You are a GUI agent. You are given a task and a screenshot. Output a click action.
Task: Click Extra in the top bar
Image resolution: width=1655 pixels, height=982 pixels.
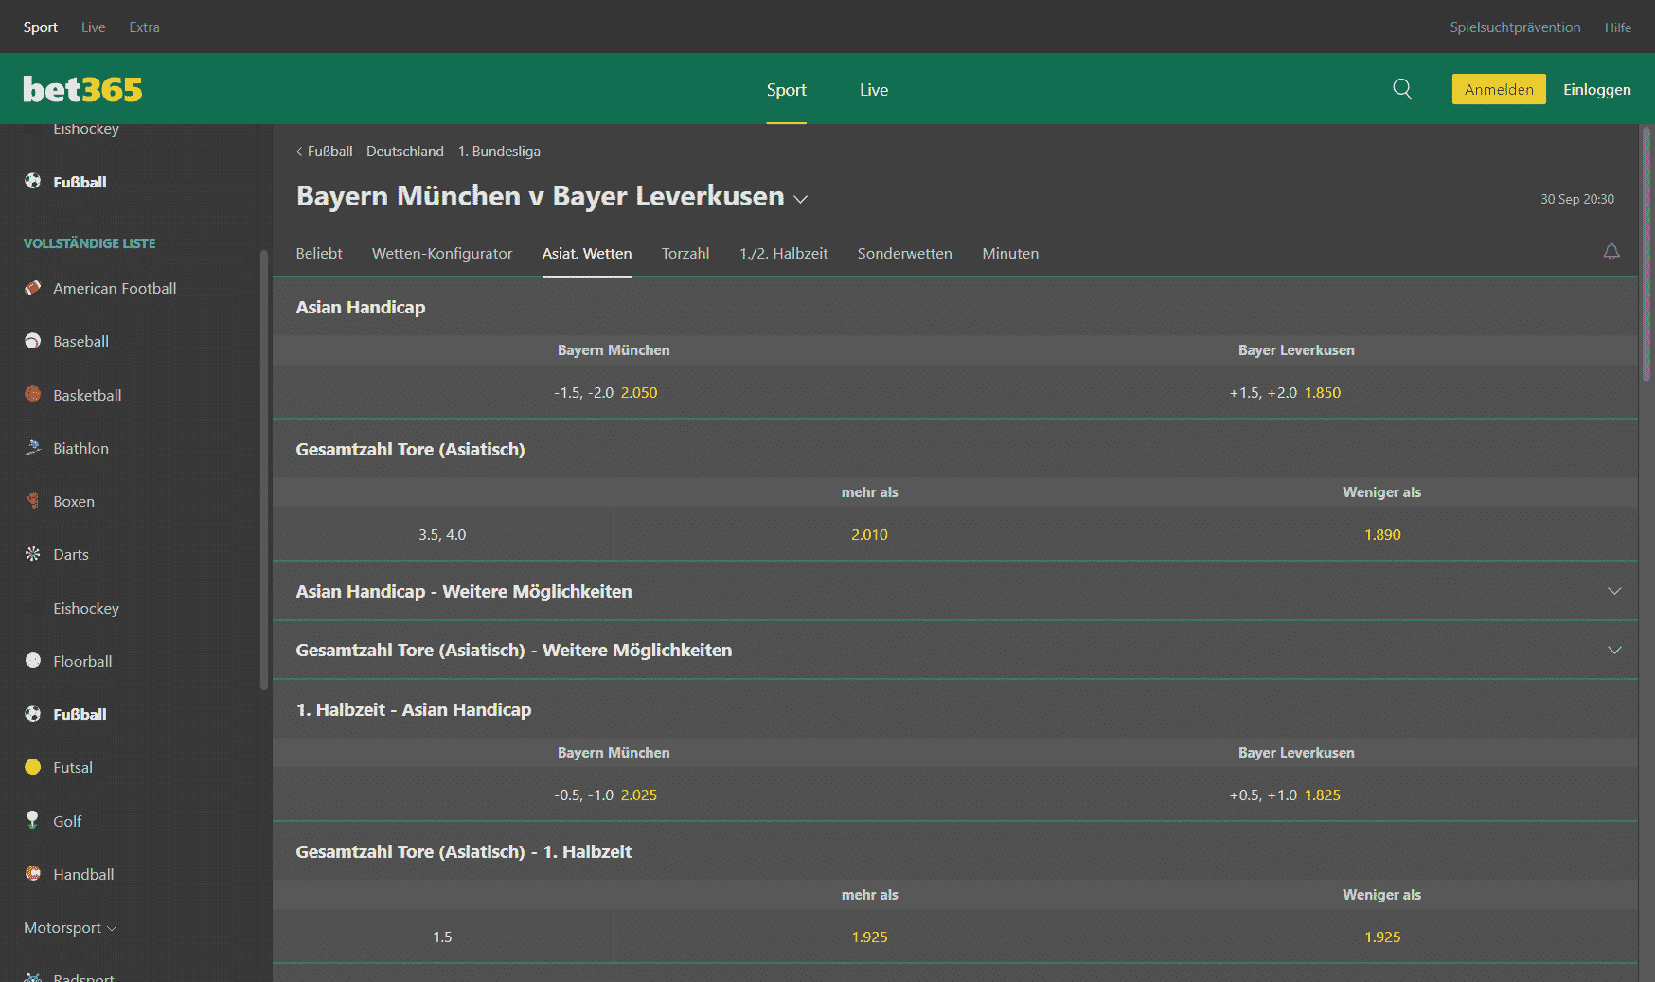point(145,27)
